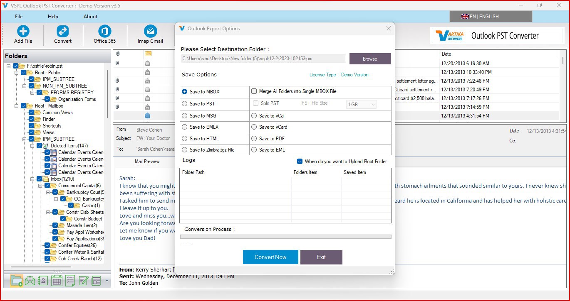Screen dimensions: 570x301
Task: Click the Convert Now button
Action: 270,257
